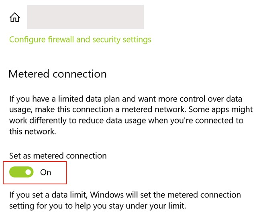Click the paragraph starting "If you have a limited"
This screenshot has width=265, height=222.
click(x=131, y=115)
